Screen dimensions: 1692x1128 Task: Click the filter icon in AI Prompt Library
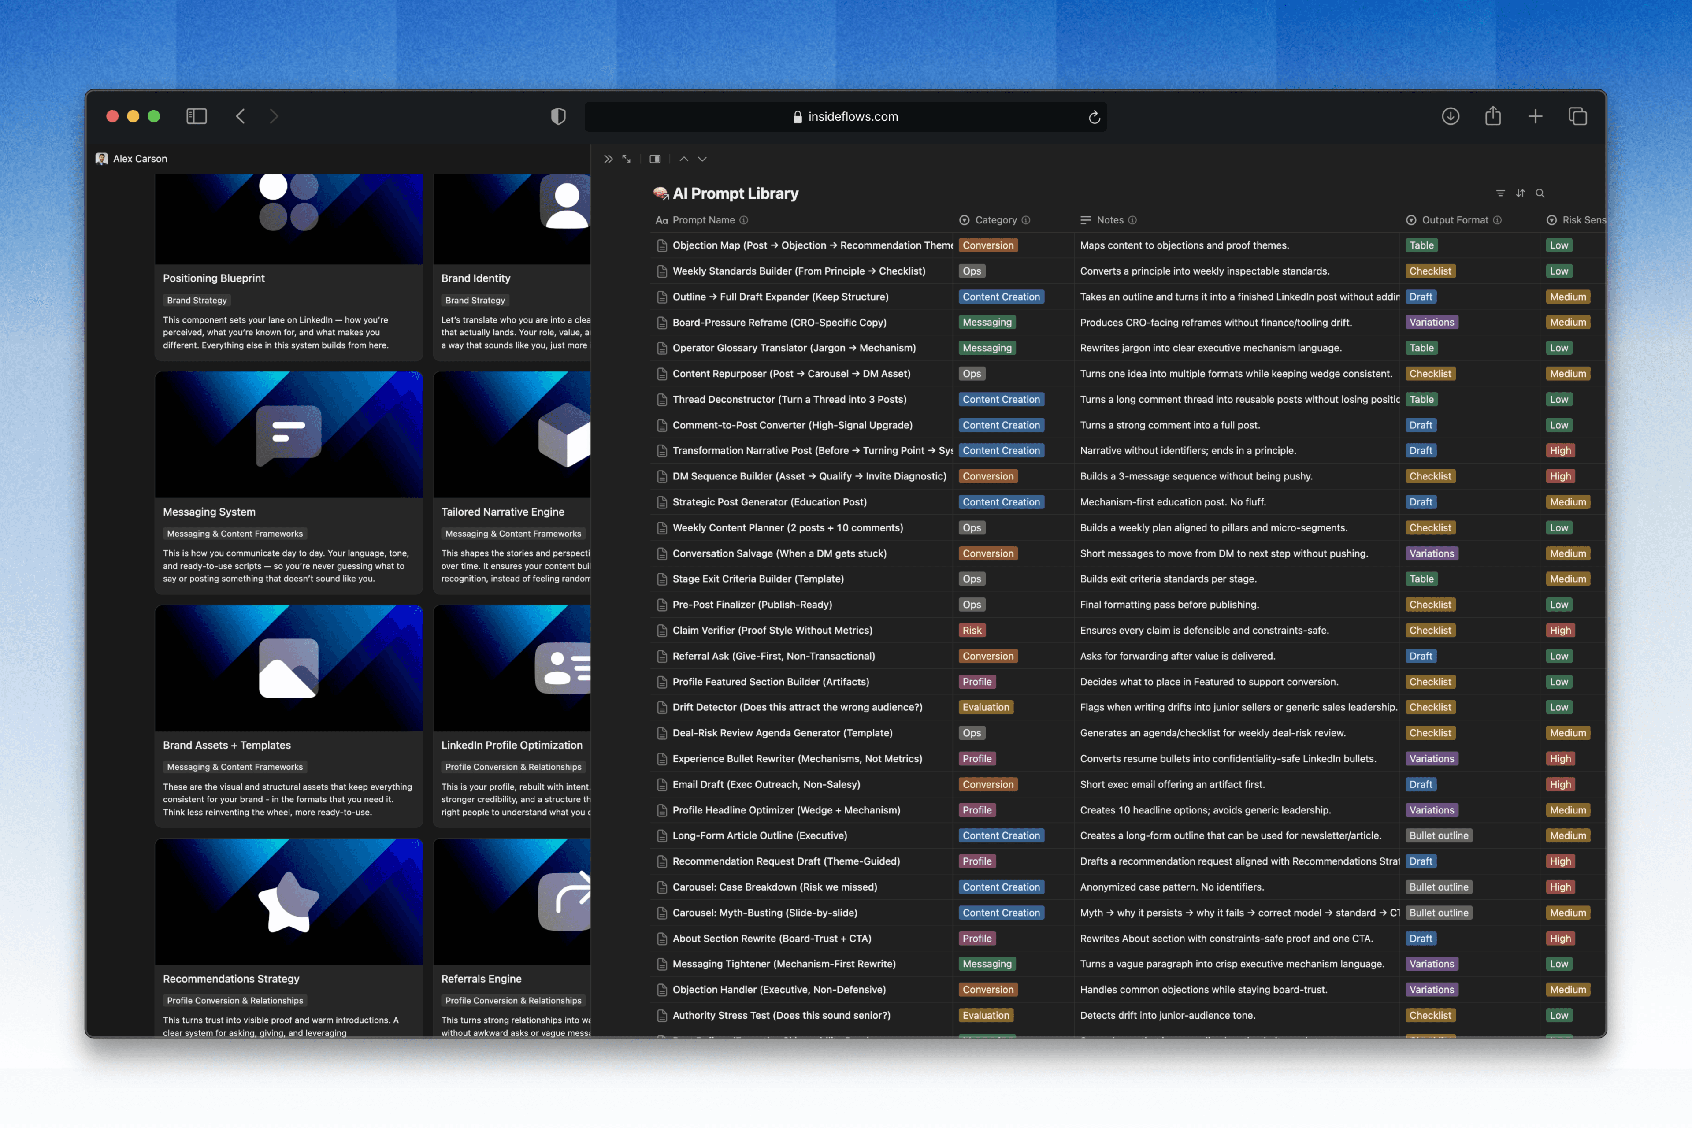(1500, 193)
